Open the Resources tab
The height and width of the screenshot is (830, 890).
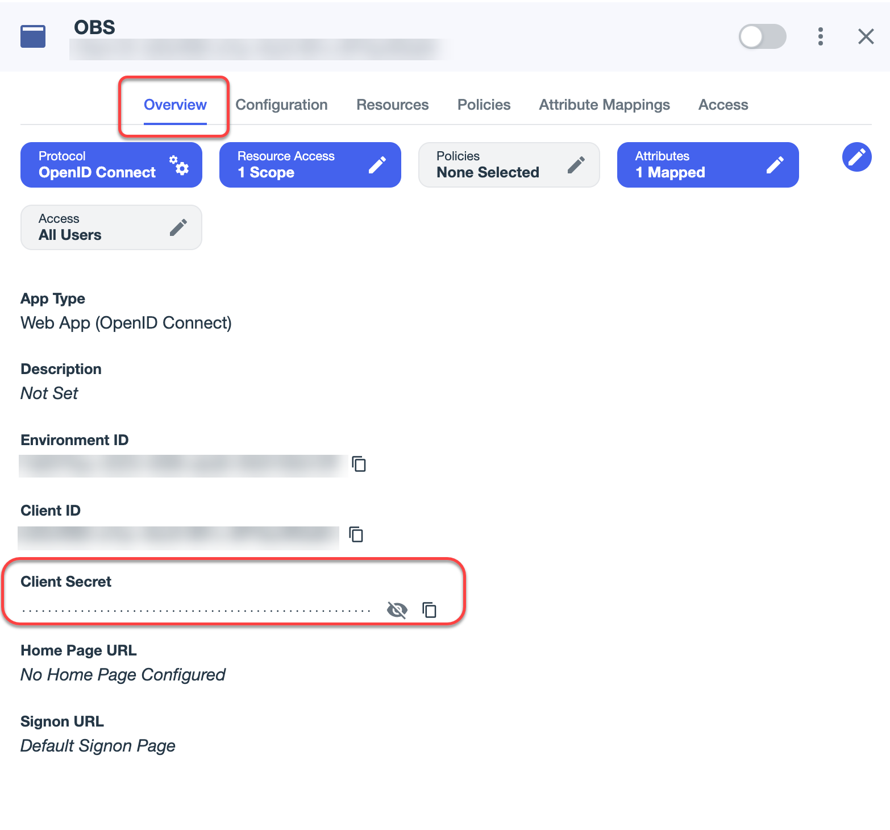pos(392,105)
